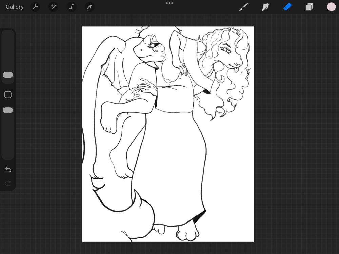Undo the last stroke
Screen dimensions: 339x254
click(x=8, y=170)
